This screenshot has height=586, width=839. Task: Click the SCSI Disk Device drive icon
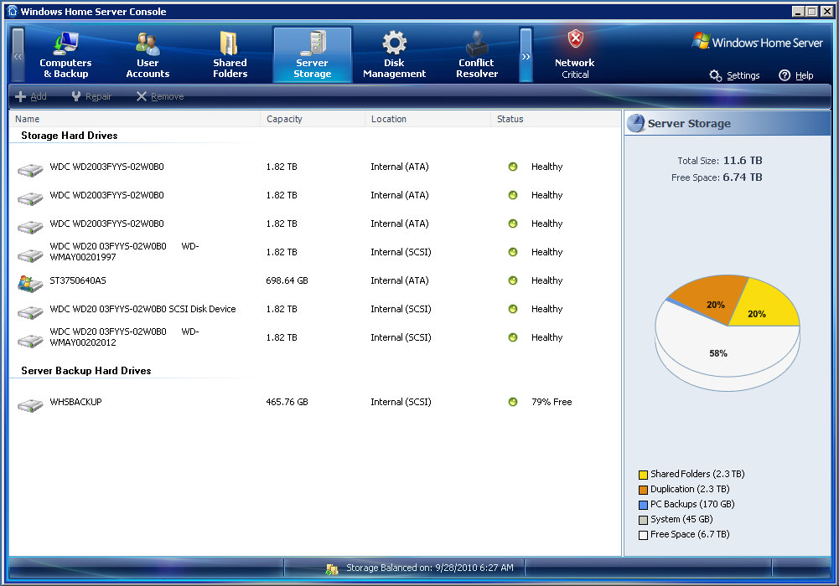tap(30, 312)
